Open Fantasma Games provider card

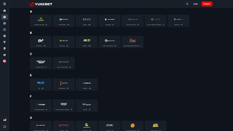41,106
